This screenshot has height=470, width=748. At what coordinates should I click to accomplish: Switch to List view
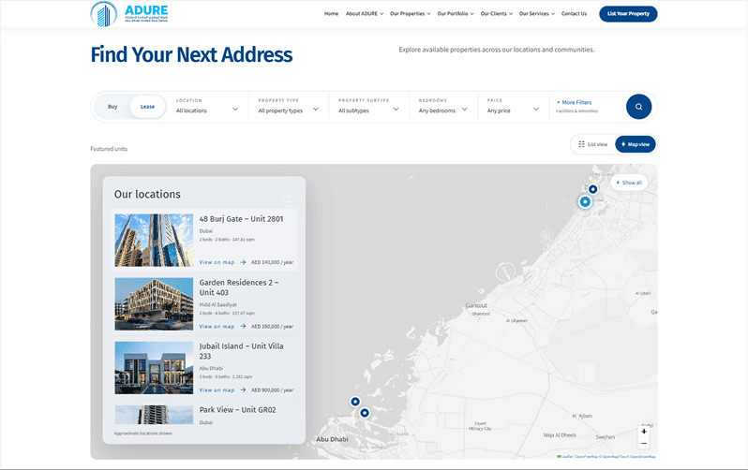(x=593, y=144)
